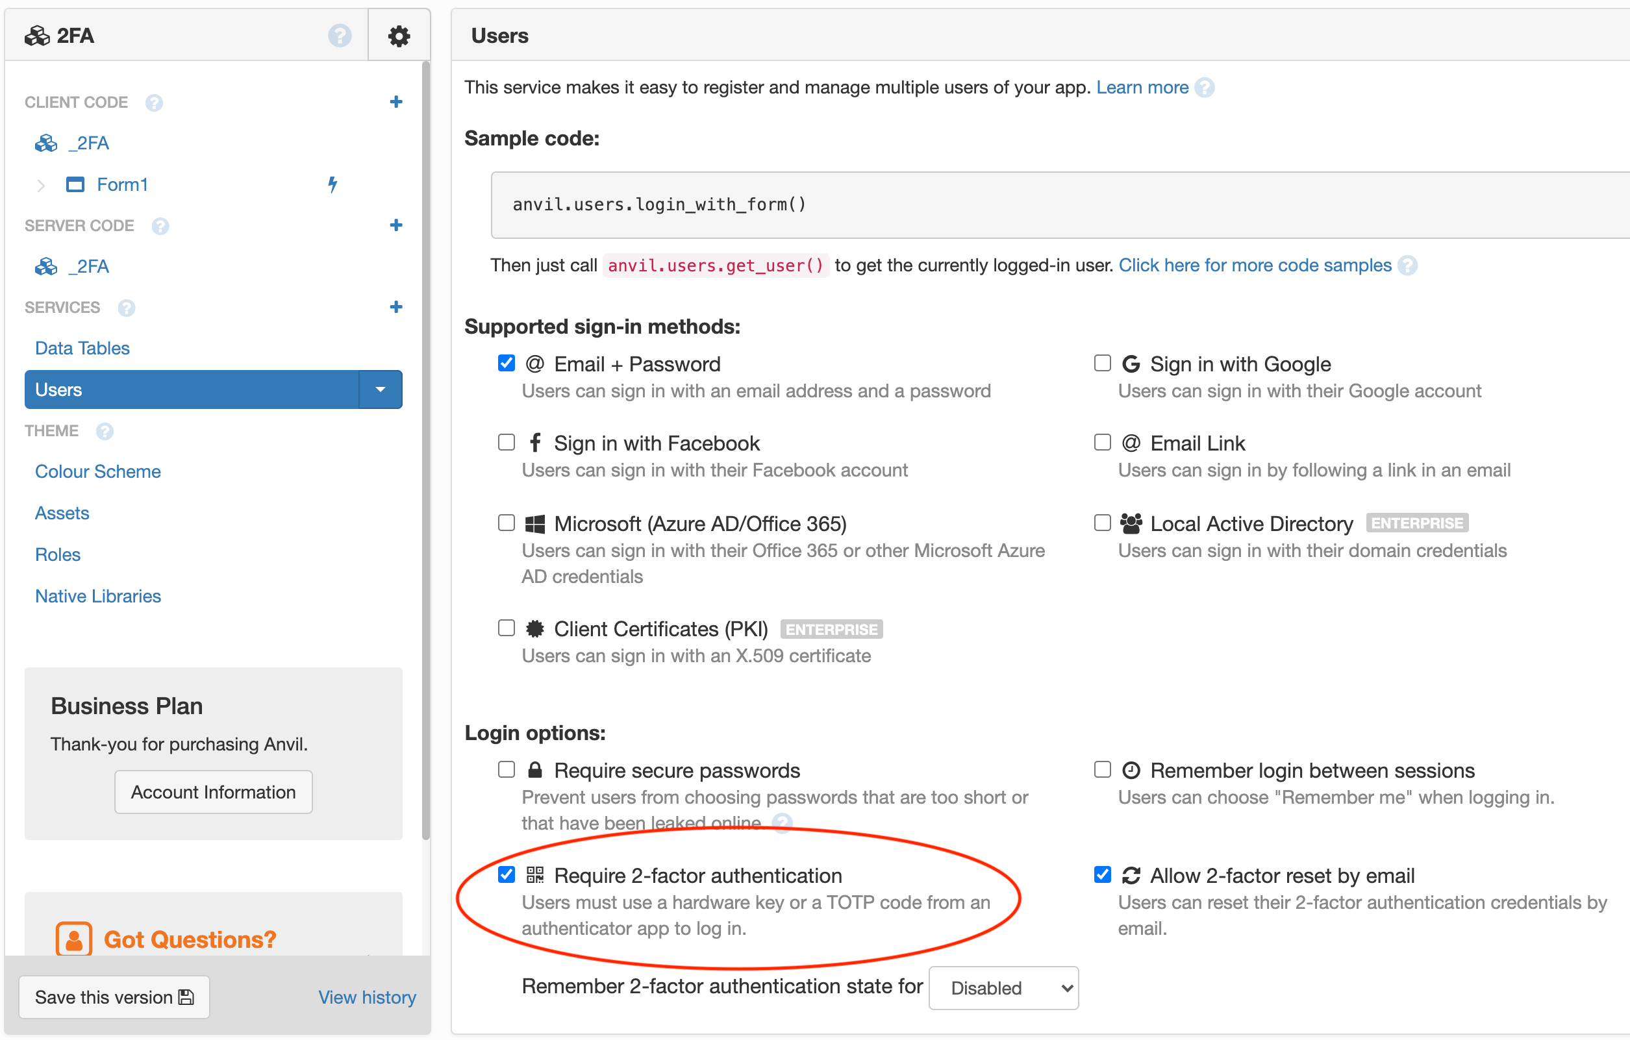The height and width of the screenshot is (1040, 1630).
Task: Click the settings gear icon
Action: coord(398,34)
